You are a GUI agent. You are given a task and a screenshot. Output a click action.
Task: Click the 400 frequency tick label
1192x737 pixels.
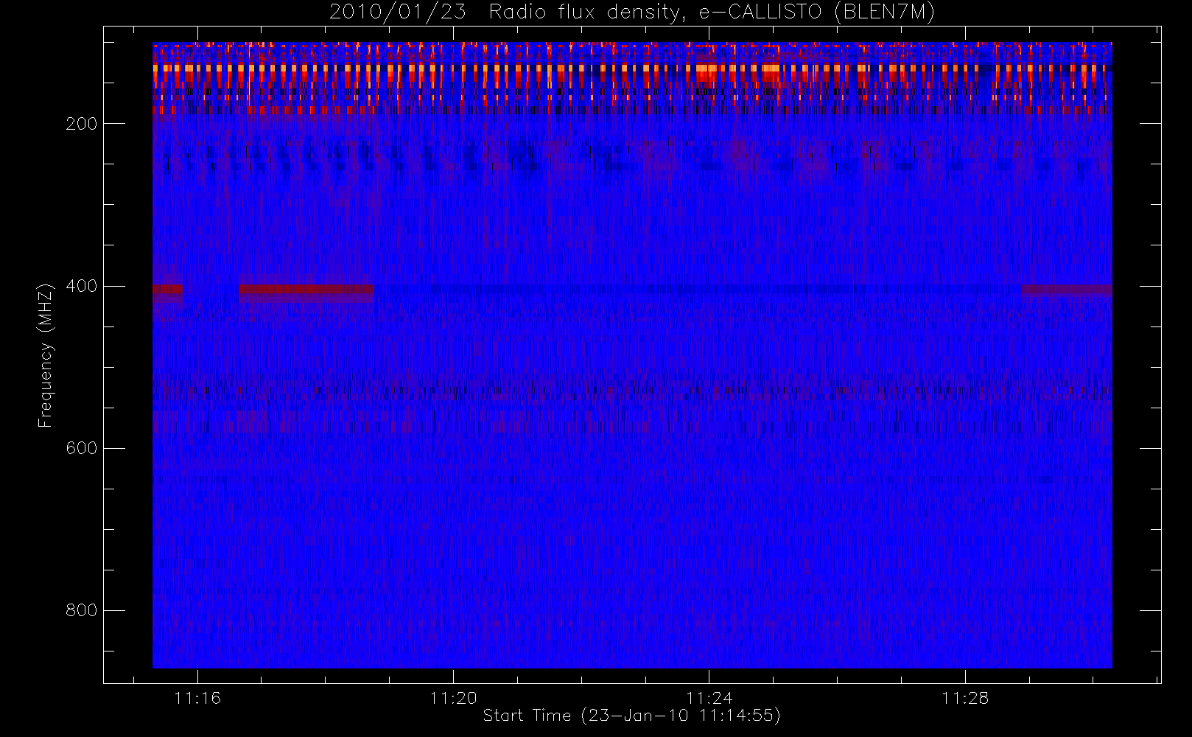(82, 286)
